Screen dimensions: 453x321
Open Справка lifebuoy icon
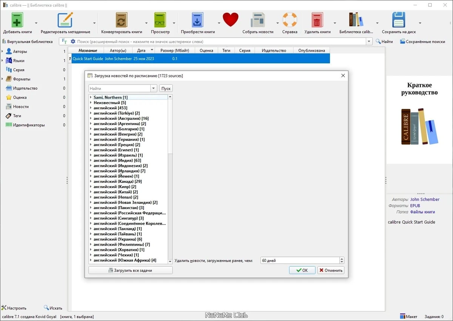tap(290, 20)
